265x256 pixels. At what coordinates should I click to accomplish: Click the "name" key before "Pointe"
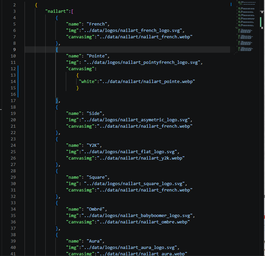(x=74, y=56)
